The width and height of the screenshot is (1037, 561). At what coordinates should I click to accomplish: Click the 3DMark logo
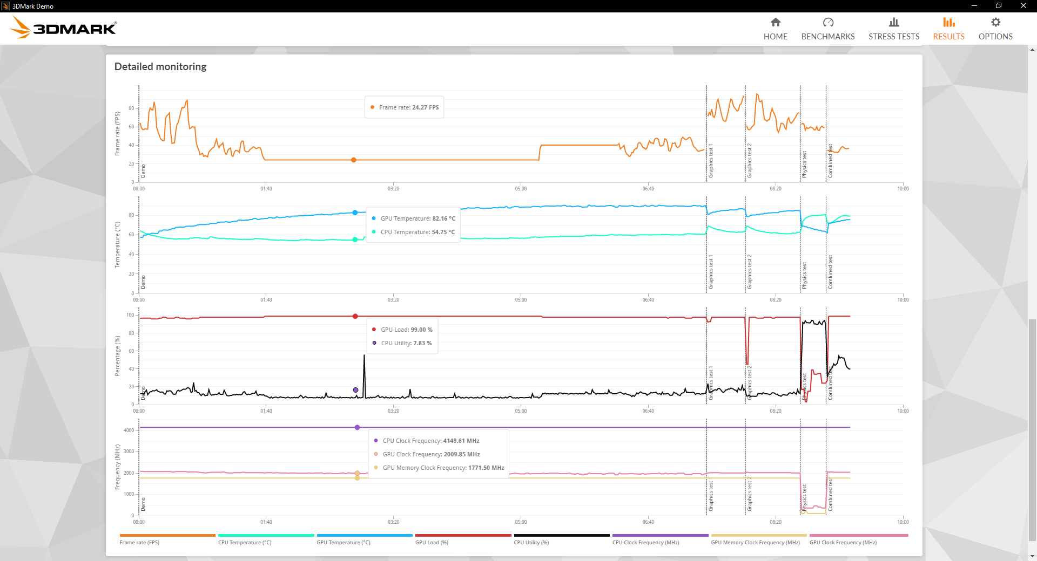click(x=64, y=28)
